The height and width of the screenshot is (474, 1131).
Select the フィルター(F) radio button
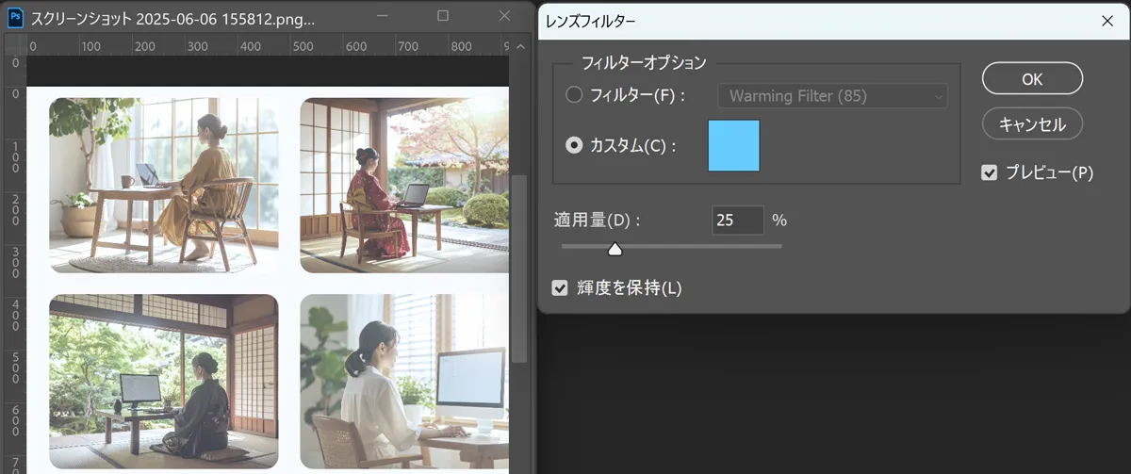tap(573, 95)
